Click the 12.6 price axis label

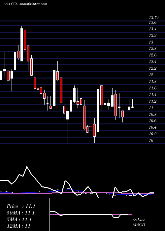(152, 55)
